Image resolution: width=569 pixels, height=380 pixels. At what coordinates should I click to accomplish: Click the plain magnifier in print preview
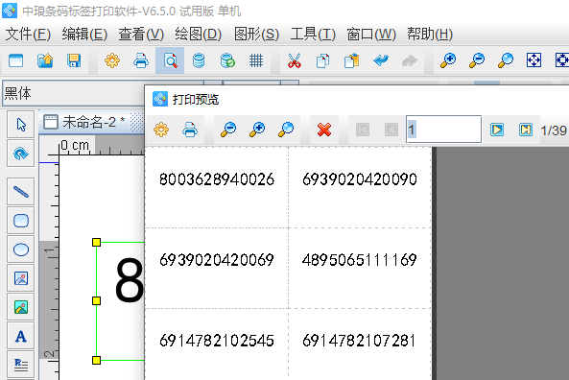[286, 130]
